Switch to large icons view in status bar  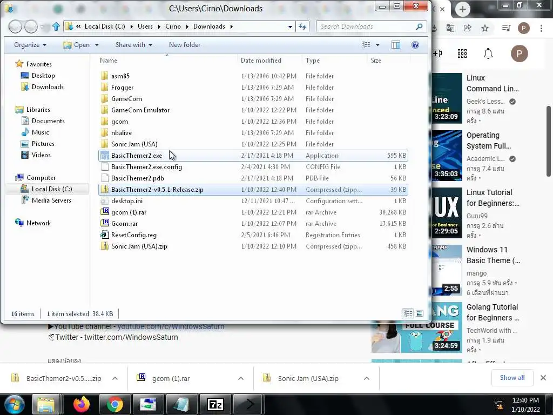[419, 313]
